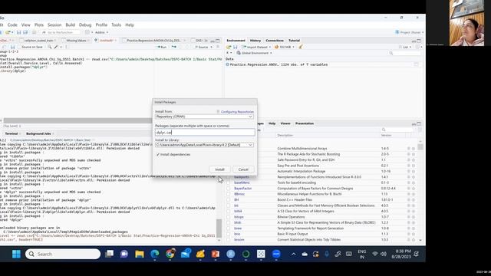Open the bitops package link

click(x=239, y=217)
